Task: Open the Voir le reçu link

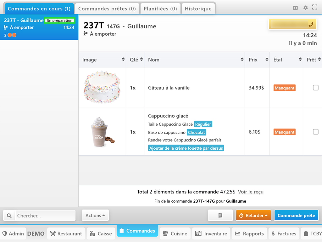Action: click(x=251, y=192)
